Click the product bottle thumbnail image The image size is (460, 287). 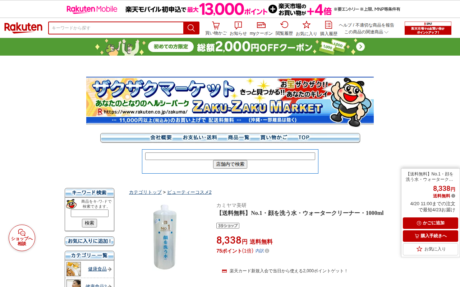point(165,237)
